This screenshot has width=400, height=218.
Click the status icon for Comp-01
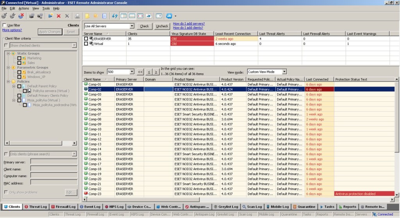click(x=86, y=84)
